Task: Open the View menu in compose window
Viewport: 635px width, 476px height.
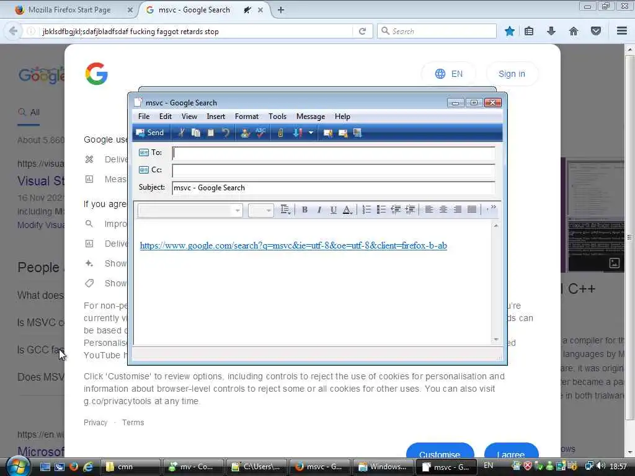Action: (x=189, y=117)
